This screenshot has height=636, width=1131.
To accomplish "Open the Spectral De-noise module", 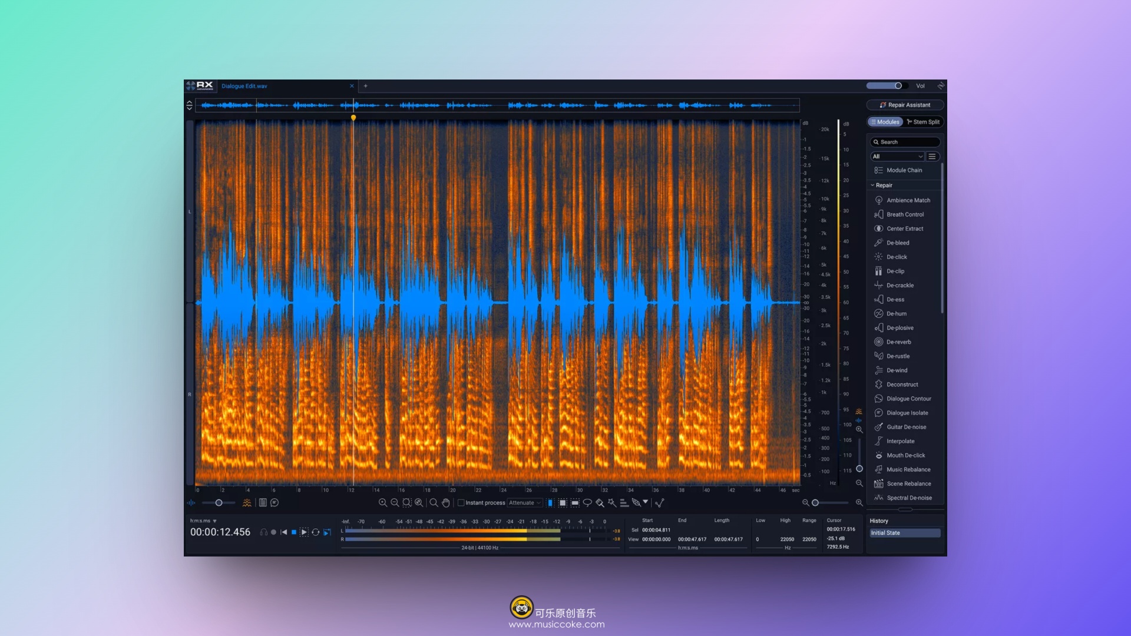I will [909, 498].
